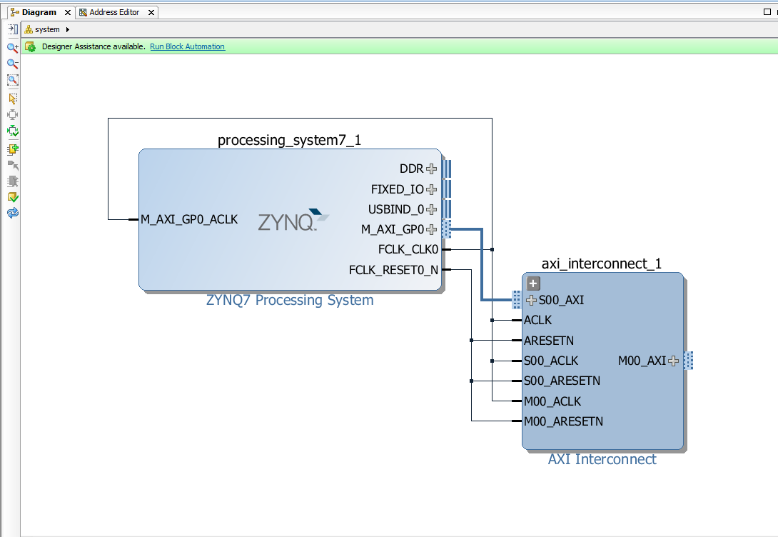Collapse the left toolbar panel arrow icon

(x=13, y=29)
